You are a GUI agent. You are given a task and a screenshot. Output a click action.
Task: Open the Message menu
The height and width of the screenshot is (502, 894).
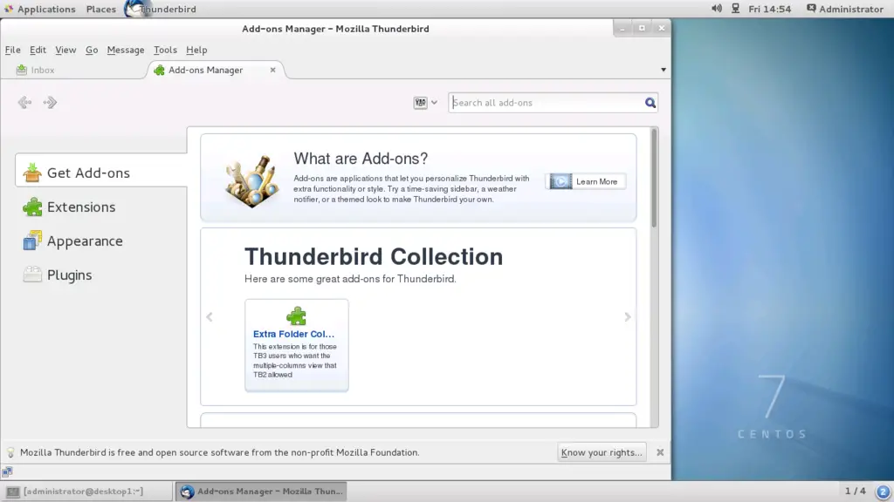(x=126, y=50)
